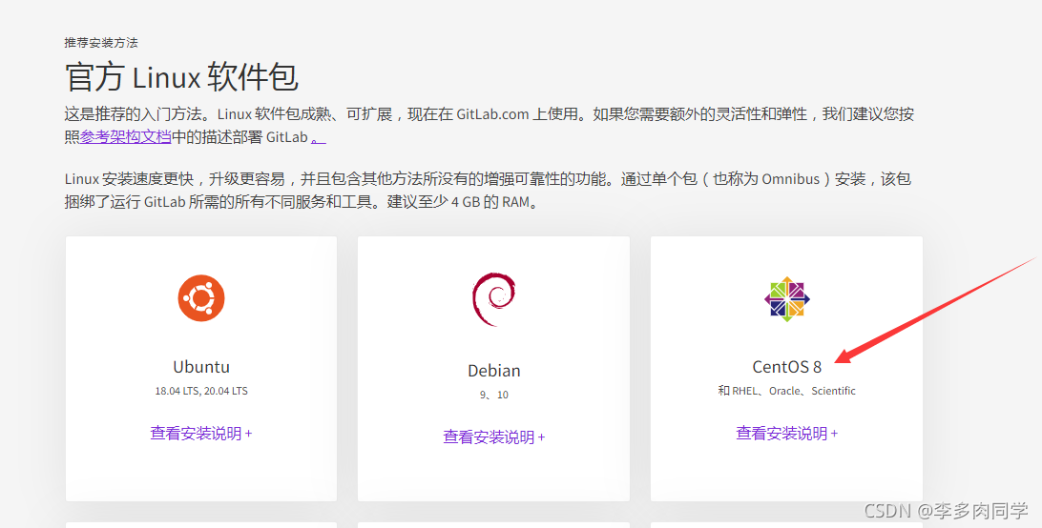Click the 官方 Linux 软件包 heading
The width and height of the screenshot is (1042, 528).
coord(181,77)
